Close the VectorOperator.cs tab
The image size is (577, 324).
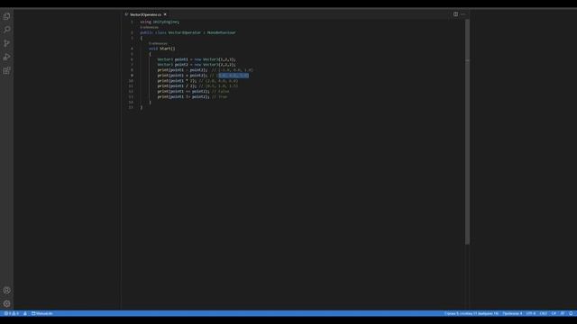(165, 14)
